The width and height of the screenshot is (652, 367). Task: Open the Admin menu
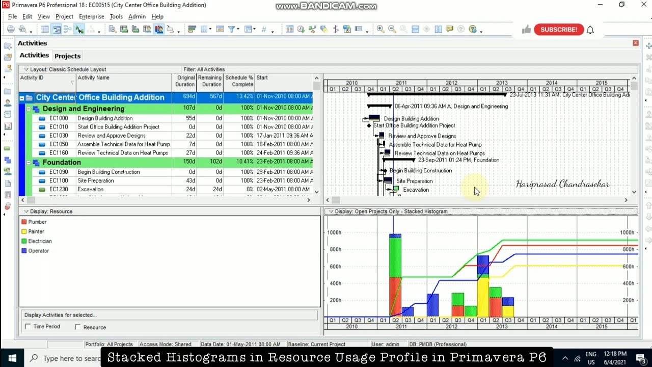click(137, 16)
